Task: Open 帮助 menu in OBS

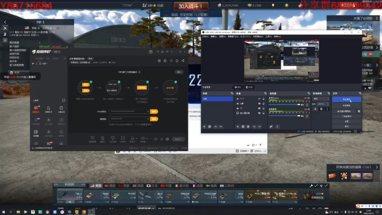Action: point(277,37)
